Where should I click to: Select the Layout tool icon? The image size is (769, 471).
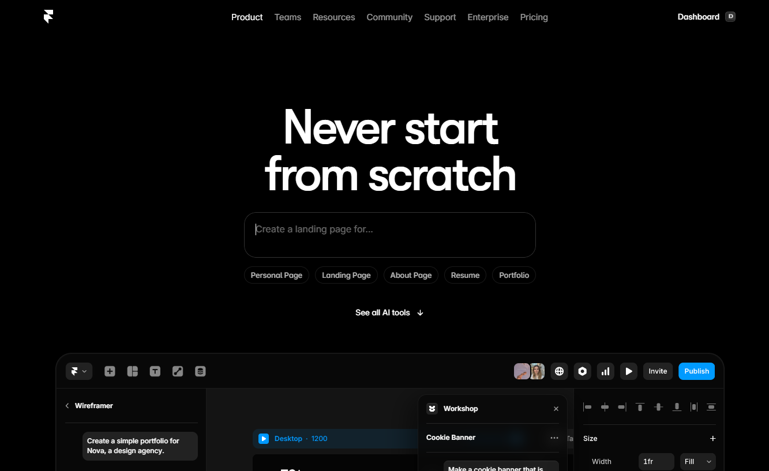pyautogui.click(x=133, y=371)
